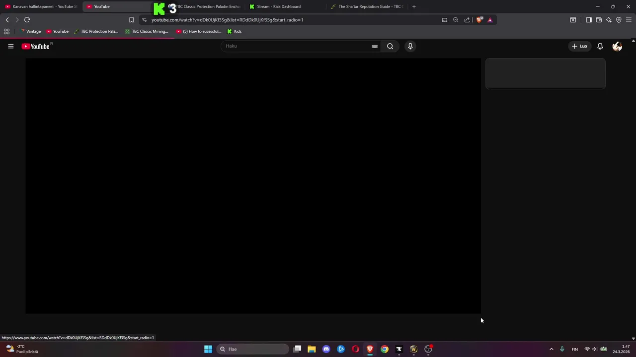Toggle the browser sidebar panel

click(x=589, y=20)
